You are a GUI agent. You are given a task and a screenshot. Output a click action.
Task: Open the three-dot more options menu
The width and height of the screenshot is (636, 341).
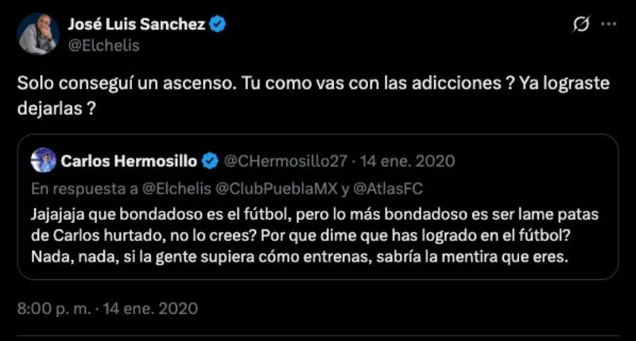(608, 25)
